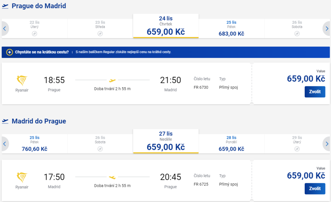The image size is (331, 202).
Task: Click the plane icon beside Madrid do Prague
Action: coord(5,121)
